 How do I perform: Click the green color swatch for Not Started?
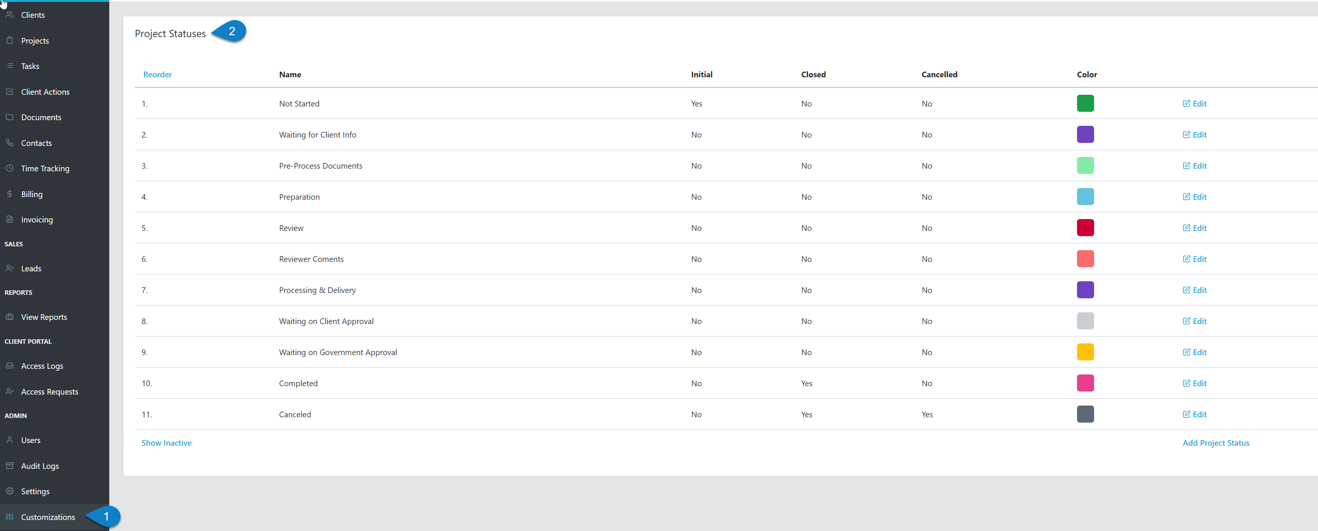1084,102
